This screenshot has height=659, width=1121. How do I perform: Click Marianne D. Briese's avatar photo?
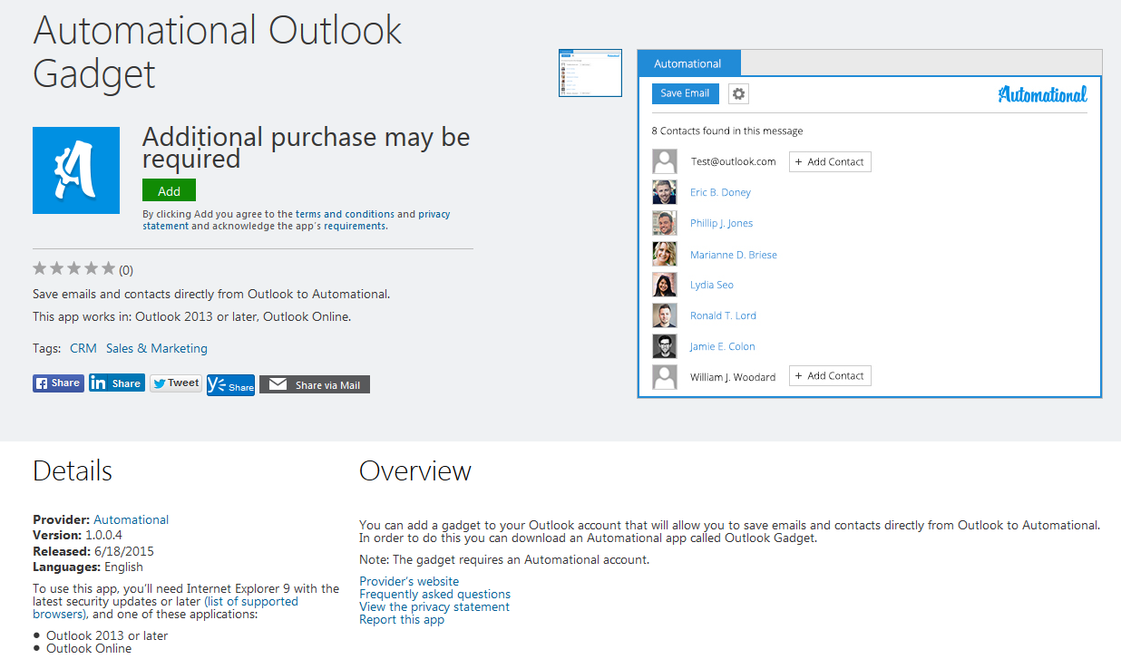[665, 254]
